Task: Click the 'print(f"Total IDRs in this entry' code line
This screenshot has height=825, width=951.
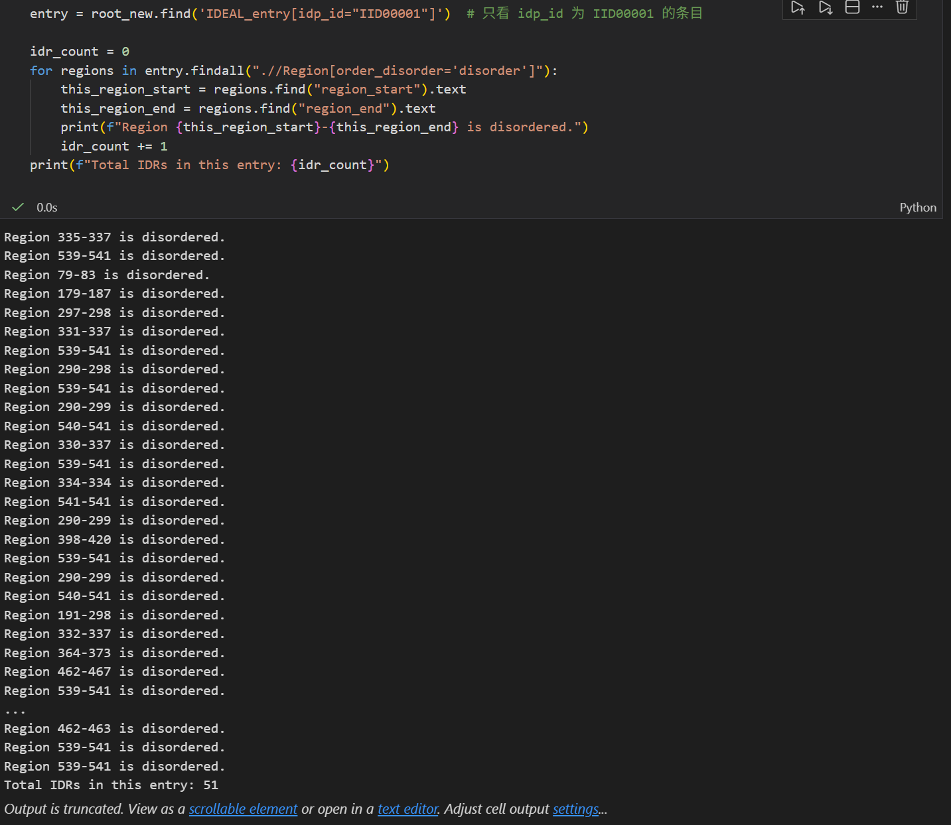Action: pos(210,164)
